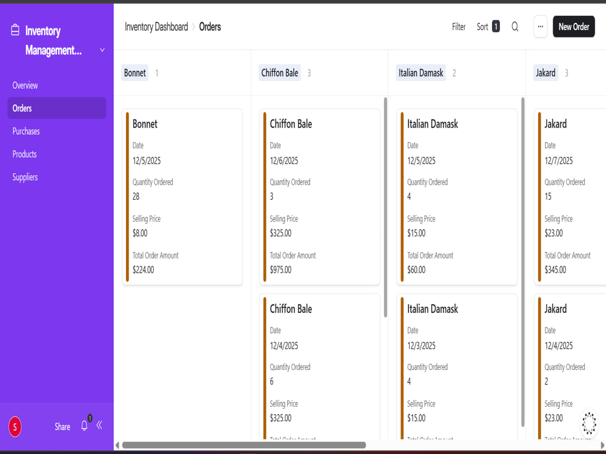This screenshot has width=606, height=454.
Task: Click the $975.00 total order amount
Action: [281, 270]
